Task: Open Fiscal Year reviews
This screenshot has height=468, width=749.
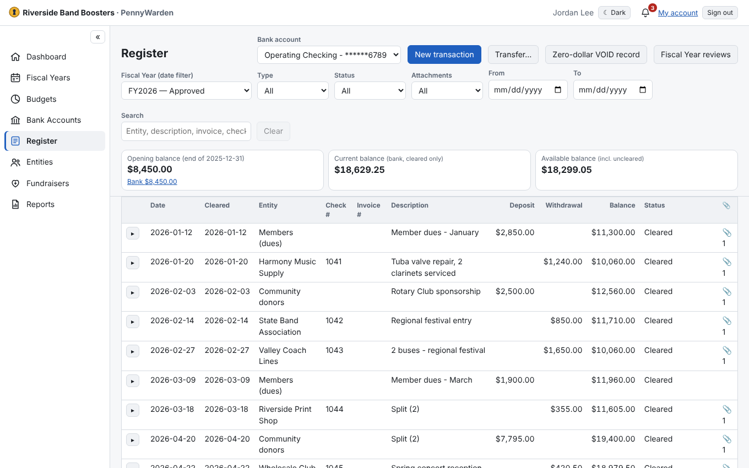Action: click(x=696, y=55)
